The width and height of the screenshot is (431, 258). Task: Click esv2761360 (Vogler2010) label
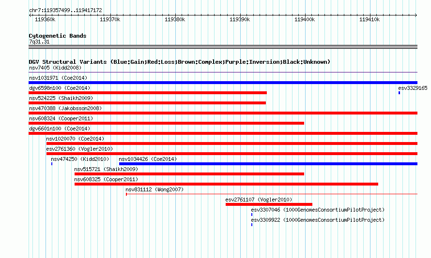pos(79,149)
